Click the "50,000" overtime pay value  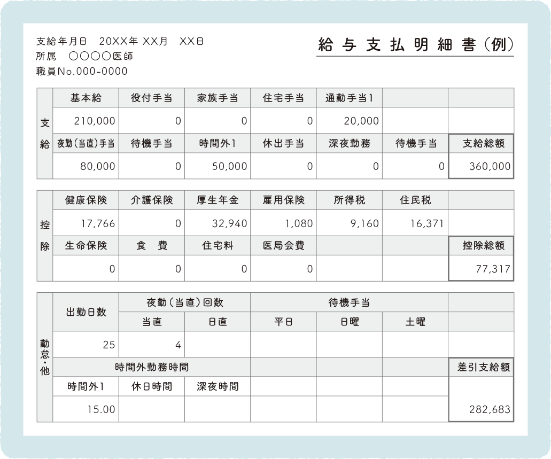(229, 166)
